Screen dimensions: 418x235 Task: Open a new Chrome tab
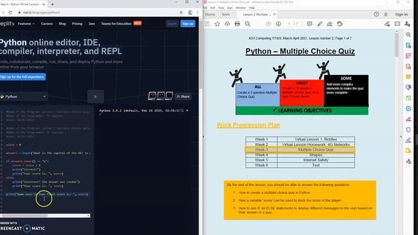pyautogui.click(x=52, y=5)
